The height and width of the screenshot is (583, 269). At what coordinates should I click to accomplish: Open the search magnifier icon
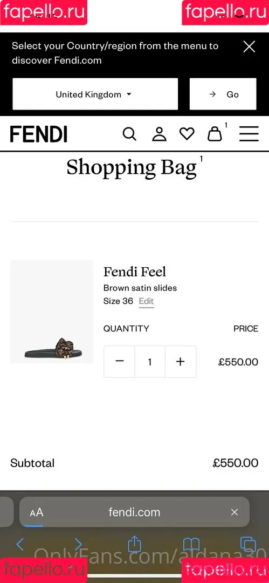pyautogui.click(x=129, y=134)
